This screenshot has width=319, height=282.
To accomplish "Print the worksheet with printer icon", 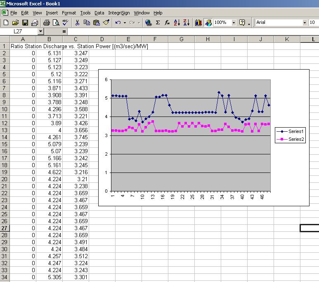I will pos(47,23).
